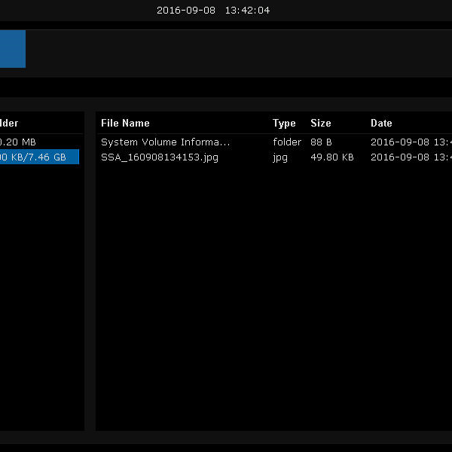Image resolution: width=452 pixels, height=452 pixels.
Task: Click the 88 B size value
Action: click(321, 142)
